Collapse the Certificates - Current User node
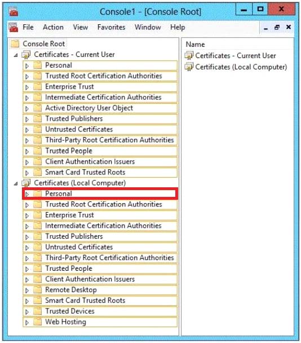Viewport: 301px width, 343px height. pyautogui.click(x=16, y=55)
